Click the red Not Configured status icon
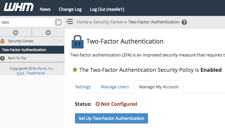The image size is (225, 128). (x=98, y=104)
